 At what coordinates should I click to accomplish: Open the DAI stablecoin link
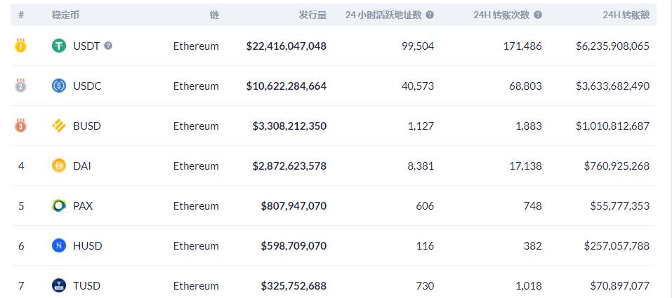tap(82, 165)
